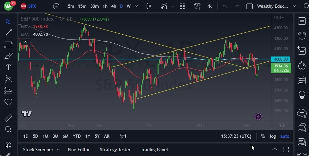Create a new alert
The width and height of the screenshot is (309, 156).
tap(197, 6)
